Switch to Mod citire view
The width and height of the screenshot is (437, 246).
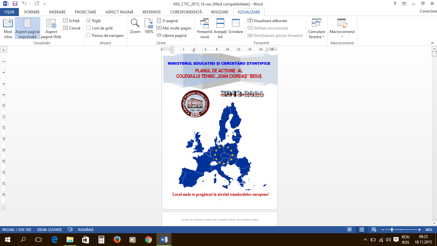(8, 28)
